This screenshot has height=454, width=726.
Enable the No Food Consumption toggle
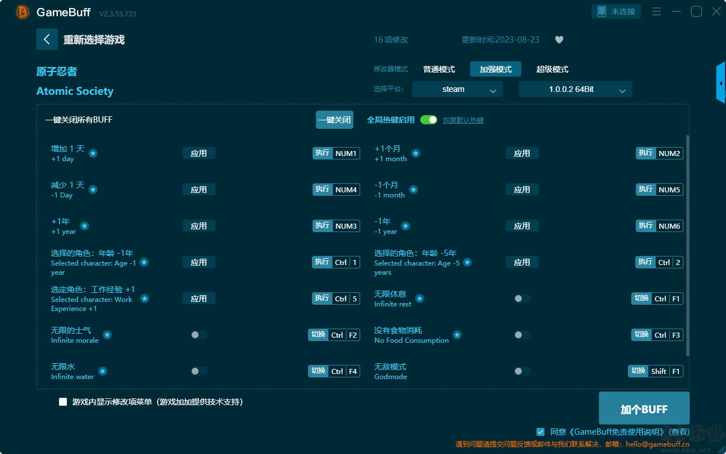(522, 335)
